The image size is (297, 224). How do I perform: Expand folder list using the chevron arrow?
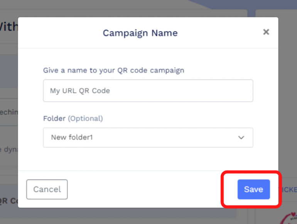[x=241, y=137]
